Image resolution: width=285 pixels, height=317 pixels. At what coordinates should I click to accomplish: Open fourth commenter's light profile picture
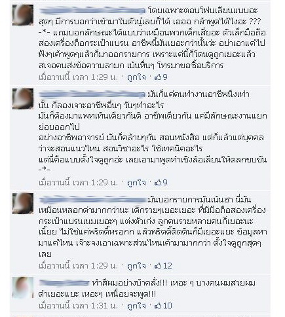pyautogui.click(x=23, y=288)
